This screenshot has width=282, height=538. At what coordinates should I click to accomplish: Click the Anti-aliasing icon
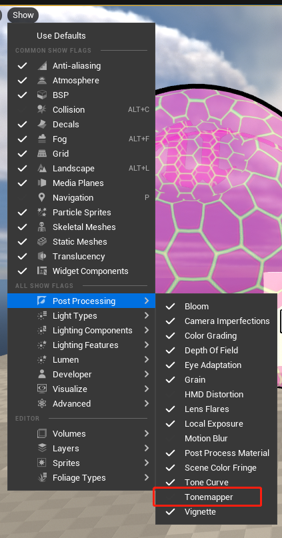[x=42, y=66]
